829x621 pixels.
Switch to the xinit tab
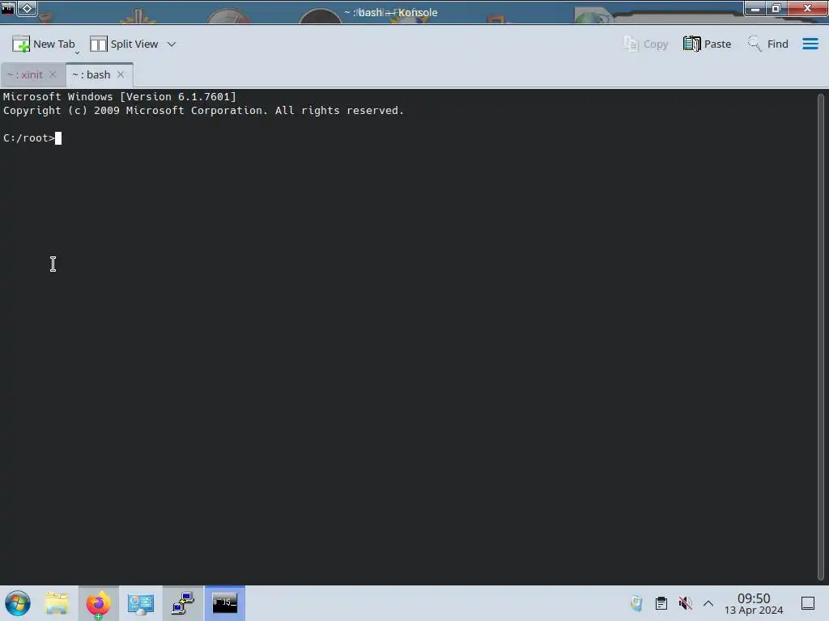25,74
